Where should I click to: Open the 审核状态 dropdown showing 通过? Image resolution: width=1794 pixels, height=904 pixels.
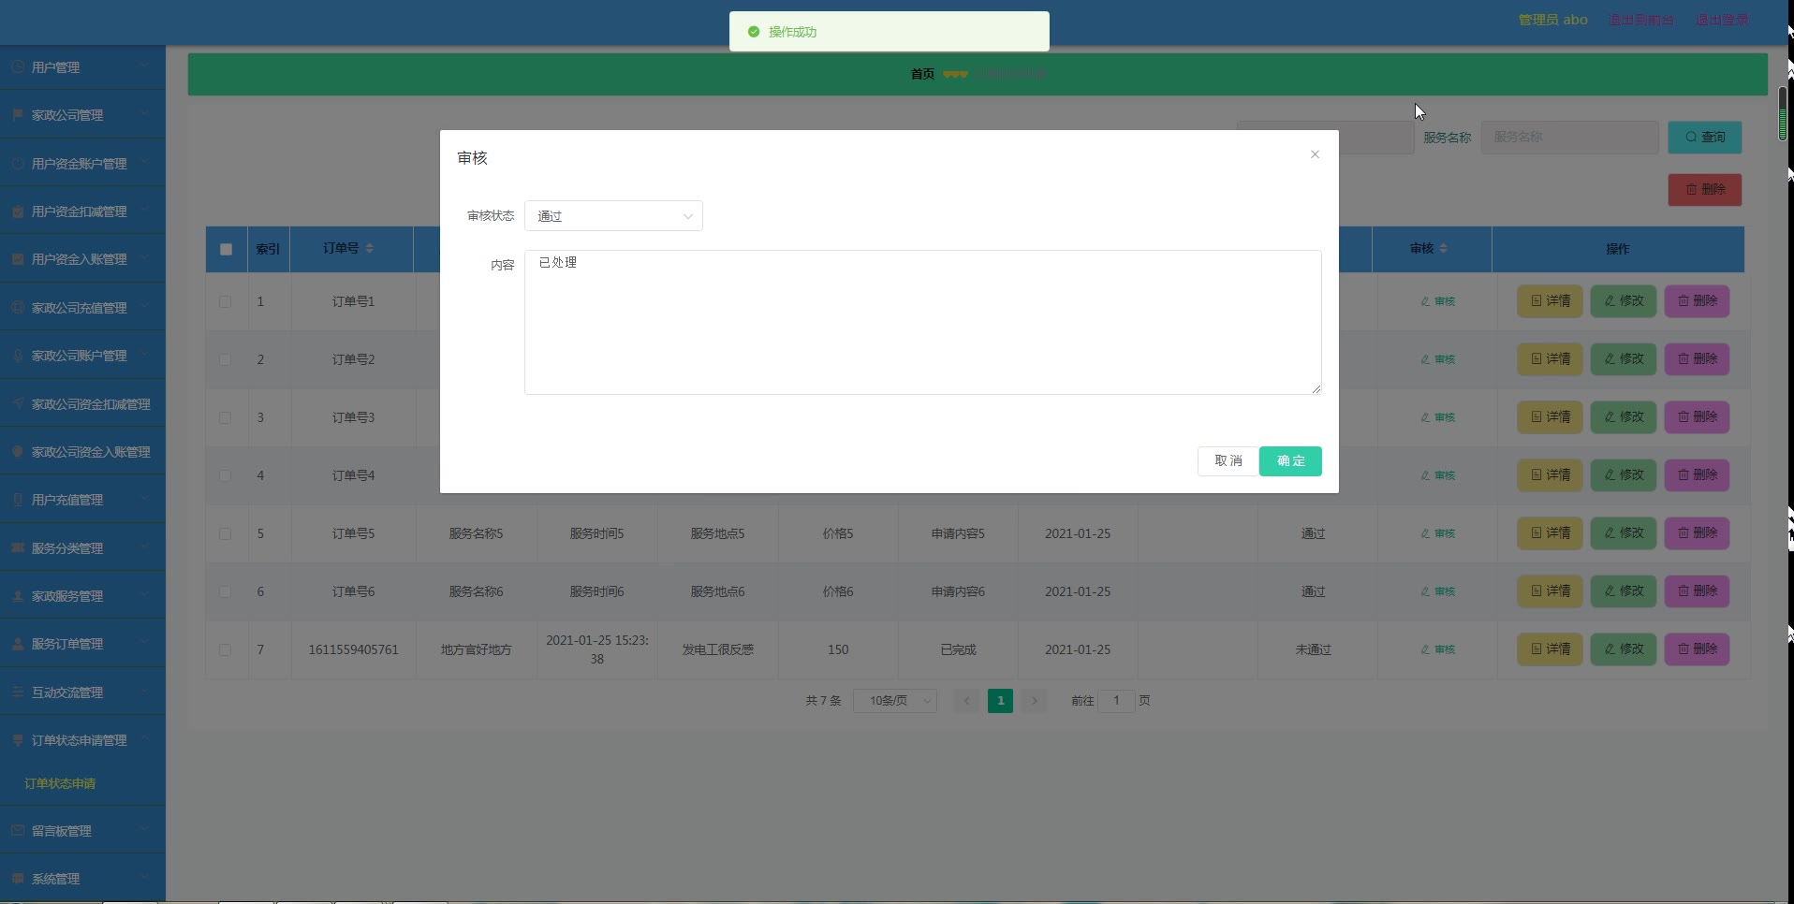pos(613,216)
